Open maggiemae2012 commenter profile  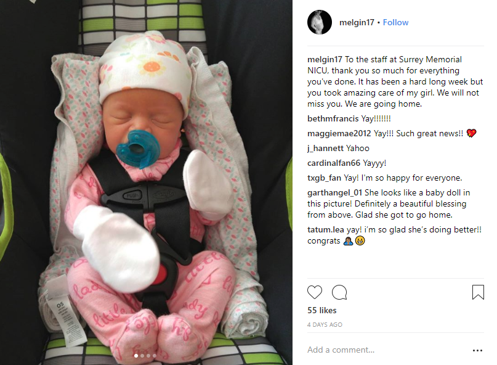339,134
